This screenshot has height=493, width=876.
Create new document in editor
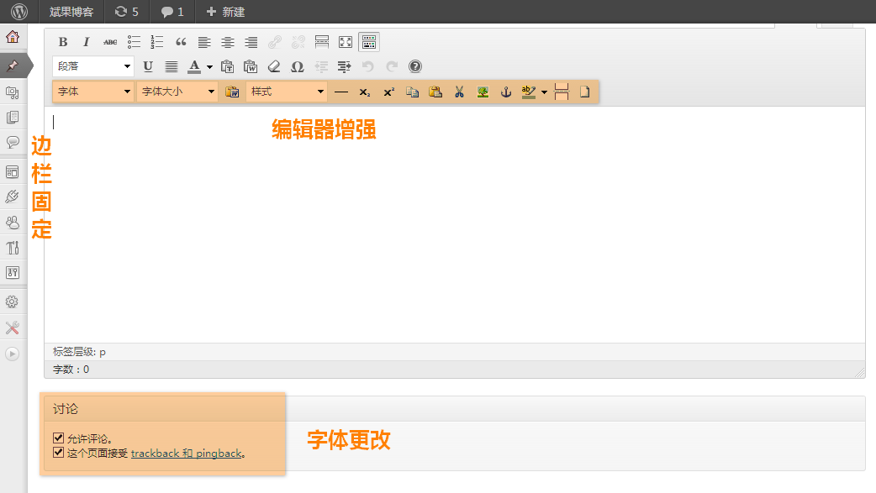(584, 92)
